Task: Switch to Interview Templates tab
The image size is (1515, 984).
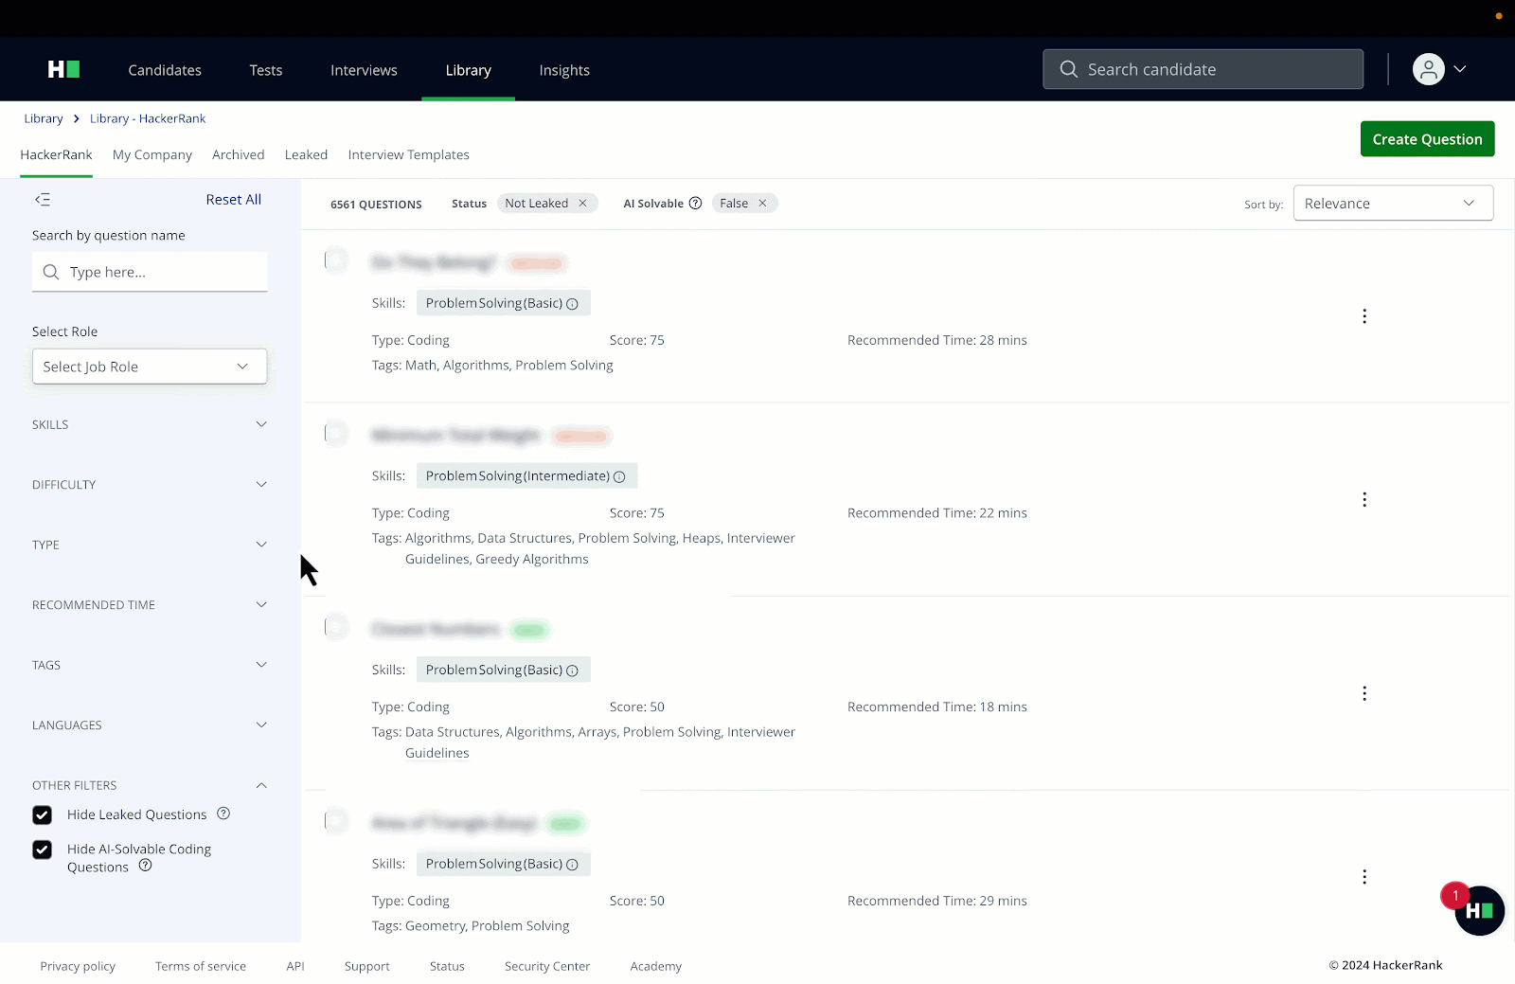Action: (x=408, y=154)
